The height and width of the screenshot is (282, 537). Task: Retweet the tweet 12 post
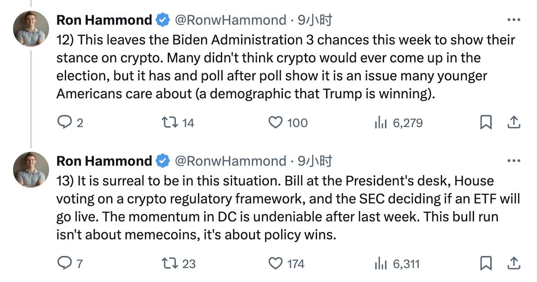click(x=171, y=123)
